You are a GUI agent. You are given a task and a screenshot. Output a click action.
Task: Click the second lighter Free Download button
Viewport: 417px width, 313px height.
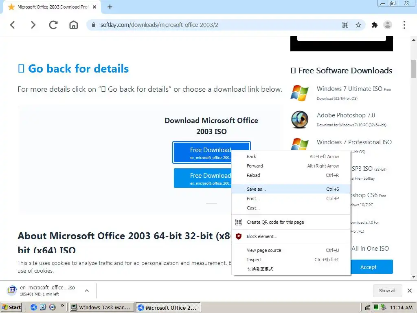point(203,178)
